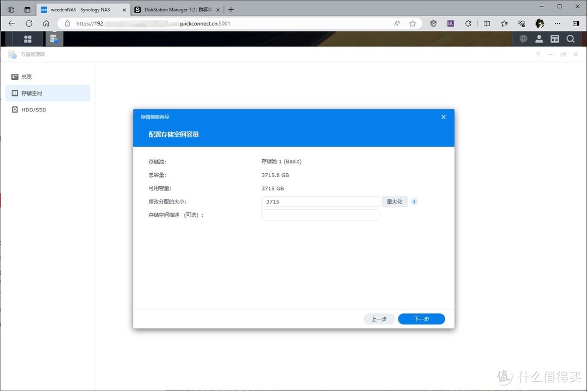View site information lock icon
Viewport: 587px width, 391px height.
click(x=67, y=23)
